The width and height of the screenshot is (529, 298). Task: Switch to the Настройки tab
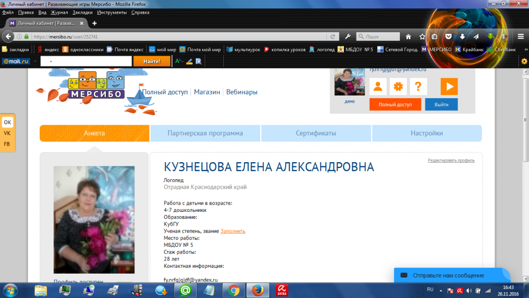coord(427,133)
